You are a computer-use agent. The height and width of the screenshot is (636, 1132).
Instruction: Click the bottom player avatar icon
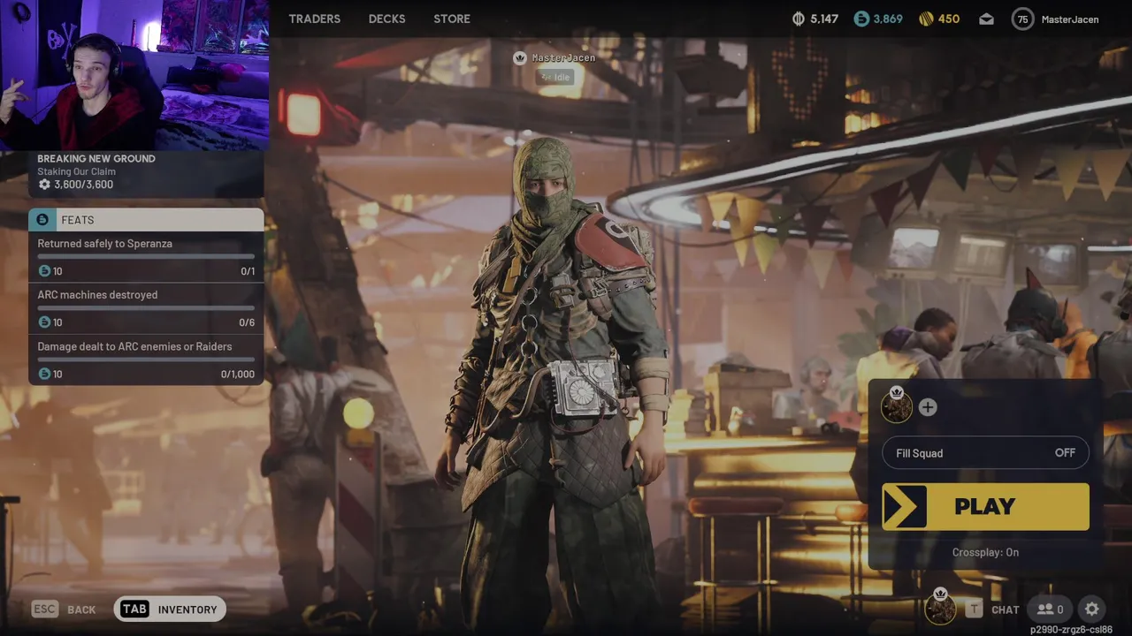point(940,608)
